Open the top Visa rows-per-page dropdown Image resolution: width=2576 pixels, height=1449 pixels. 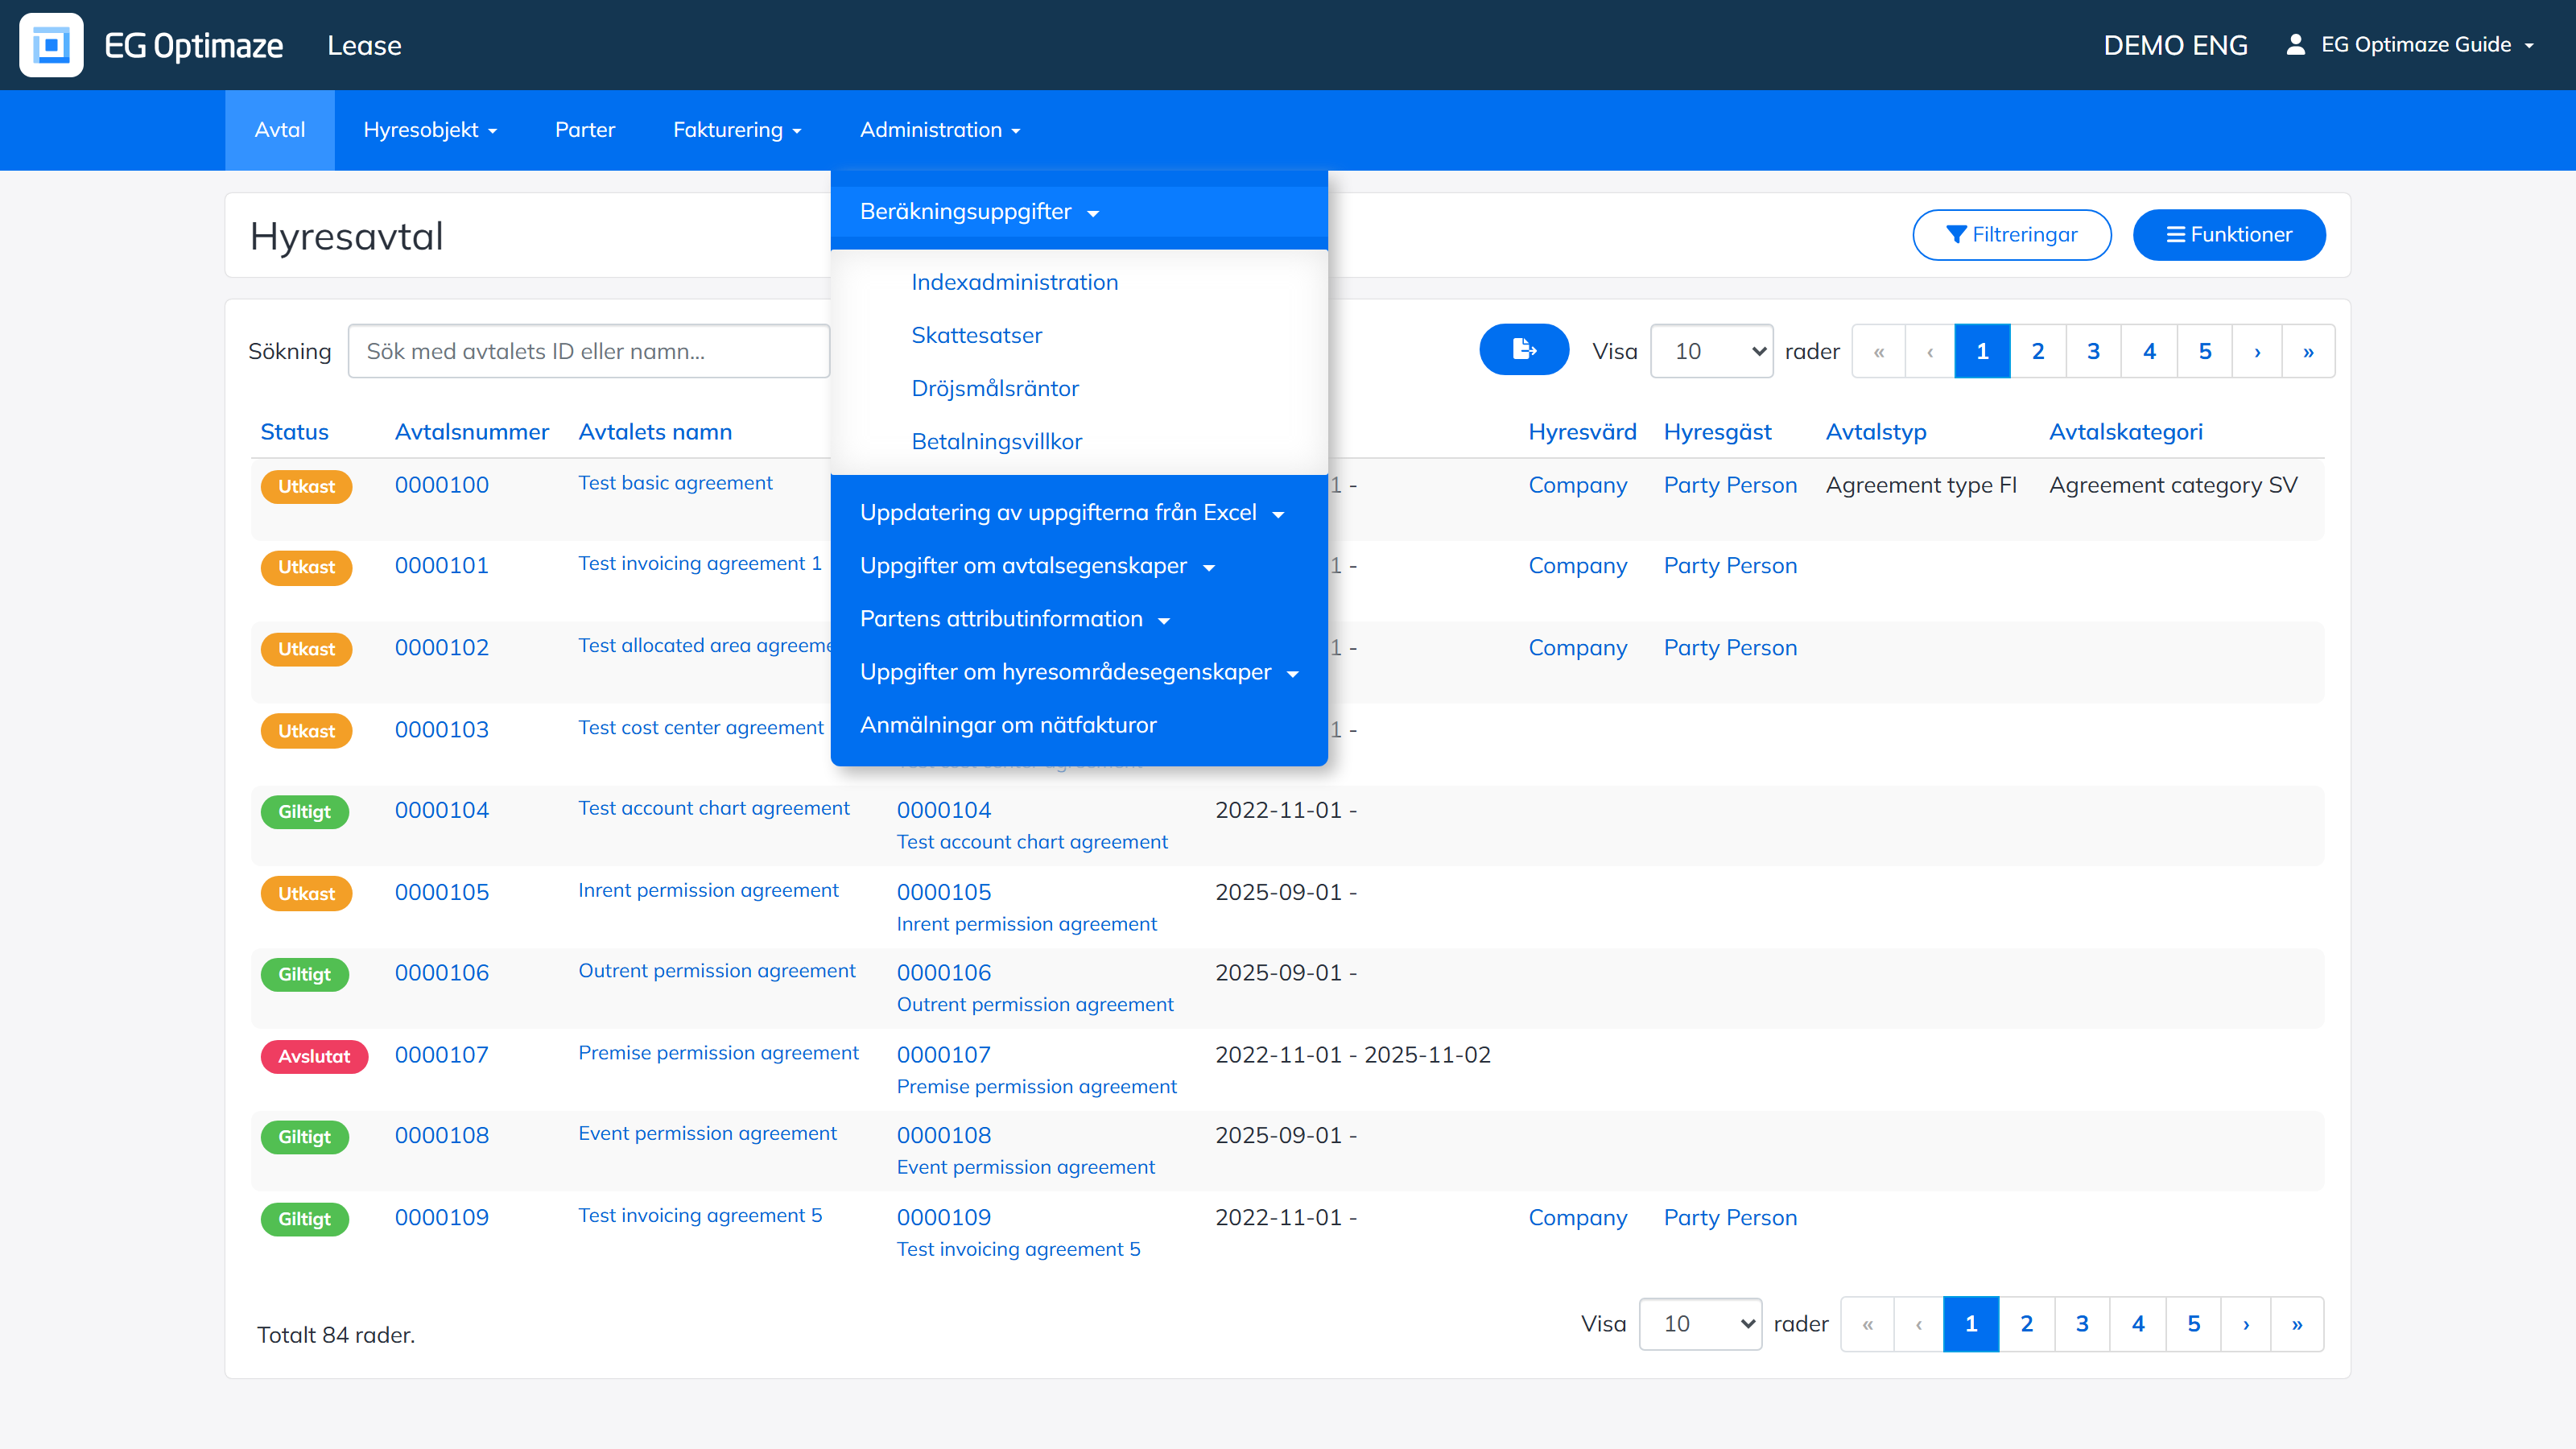click(x=1712, y=351)
